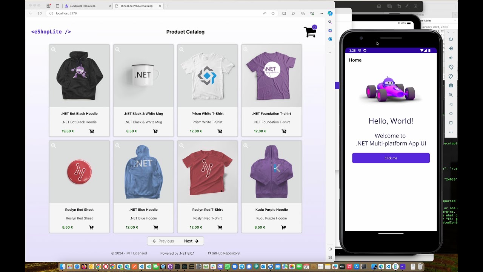Click emulator overview square button
Image resolution: width=483 pixels, height=272 pixels.
[451, 123]
